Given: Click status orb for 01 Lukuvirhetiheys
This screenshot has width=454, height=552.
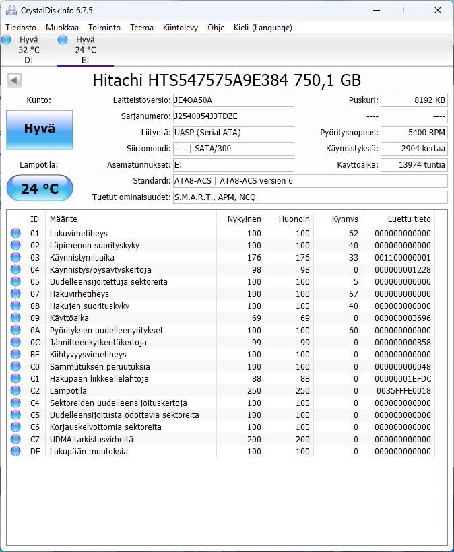Looking at the screenshot, I should 15,233.
